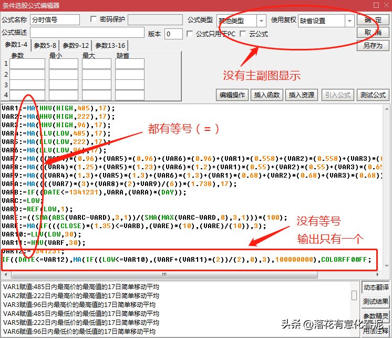Click the 公式描述 description input field
The height and width of the screenshot is (338, 392).
(x=87, y=33)
